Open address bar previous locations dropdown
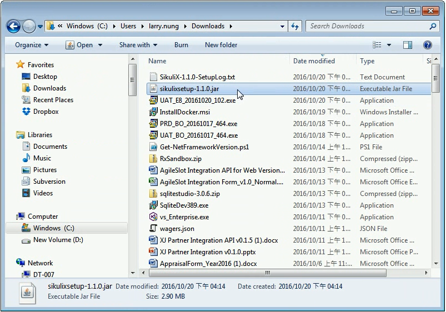This screenshot has width=446, height=312. [282, 26]
